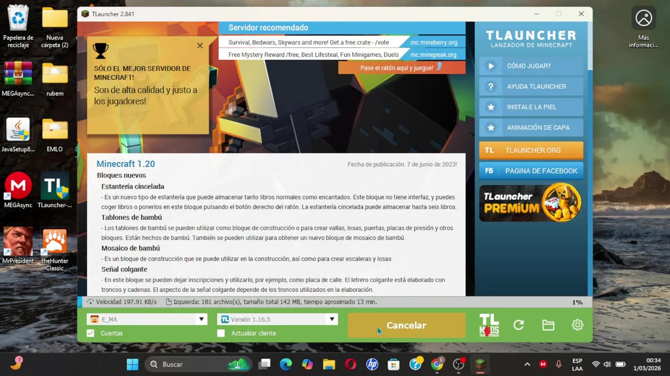Click the star icon beside ANIMACIÓN DE CAPA
Viewport: 670px width, 376px height.
tap(490, 127)
